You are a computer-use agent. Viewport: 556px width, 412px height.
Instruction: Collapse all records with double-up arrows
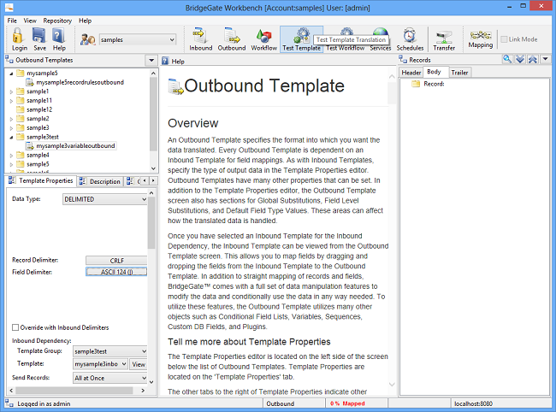click(x=532, y=59)
